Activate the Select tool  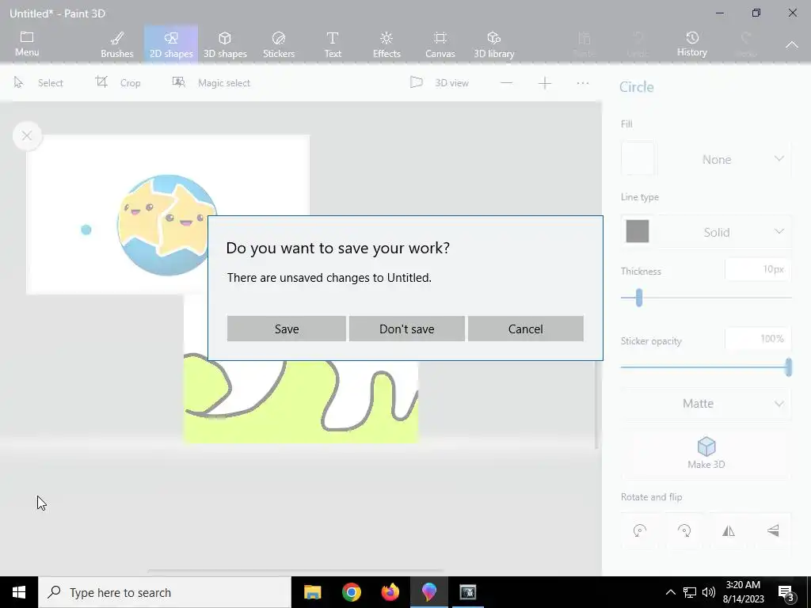38,82
